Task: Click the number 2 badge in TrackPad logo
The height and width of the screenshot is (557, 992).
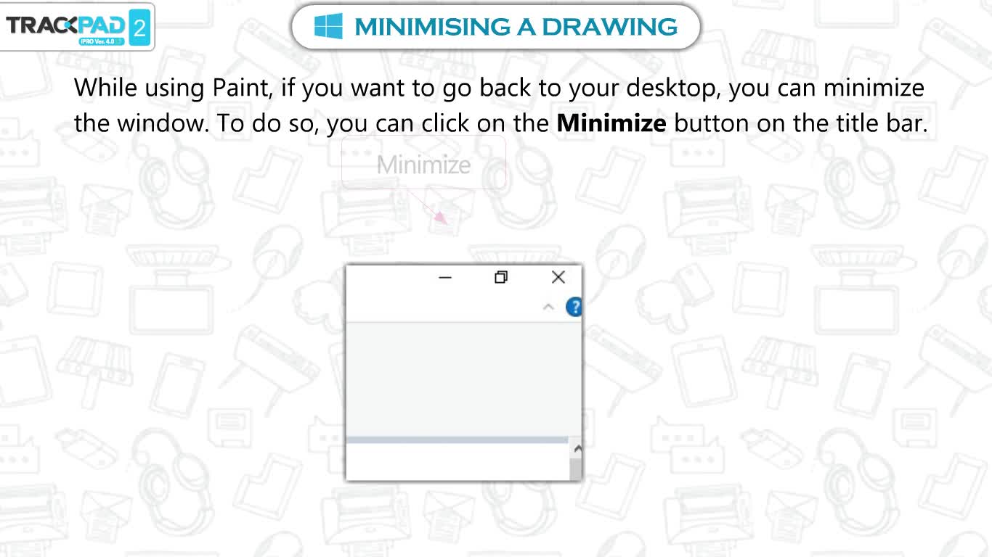Action: (x=138, y=28)
